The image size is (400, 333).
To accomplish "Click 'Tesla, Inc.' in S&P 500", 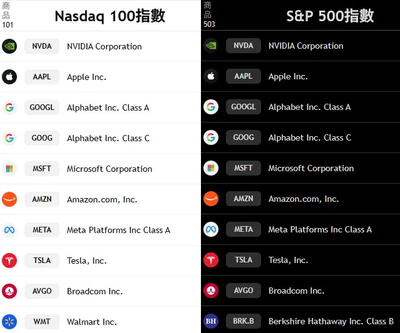I will coord(289,260).
